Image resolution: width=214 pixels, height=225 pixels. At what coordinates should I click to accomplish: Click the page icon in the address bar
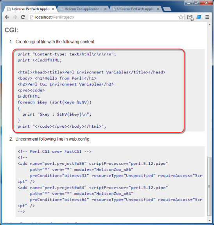[31, 17]
